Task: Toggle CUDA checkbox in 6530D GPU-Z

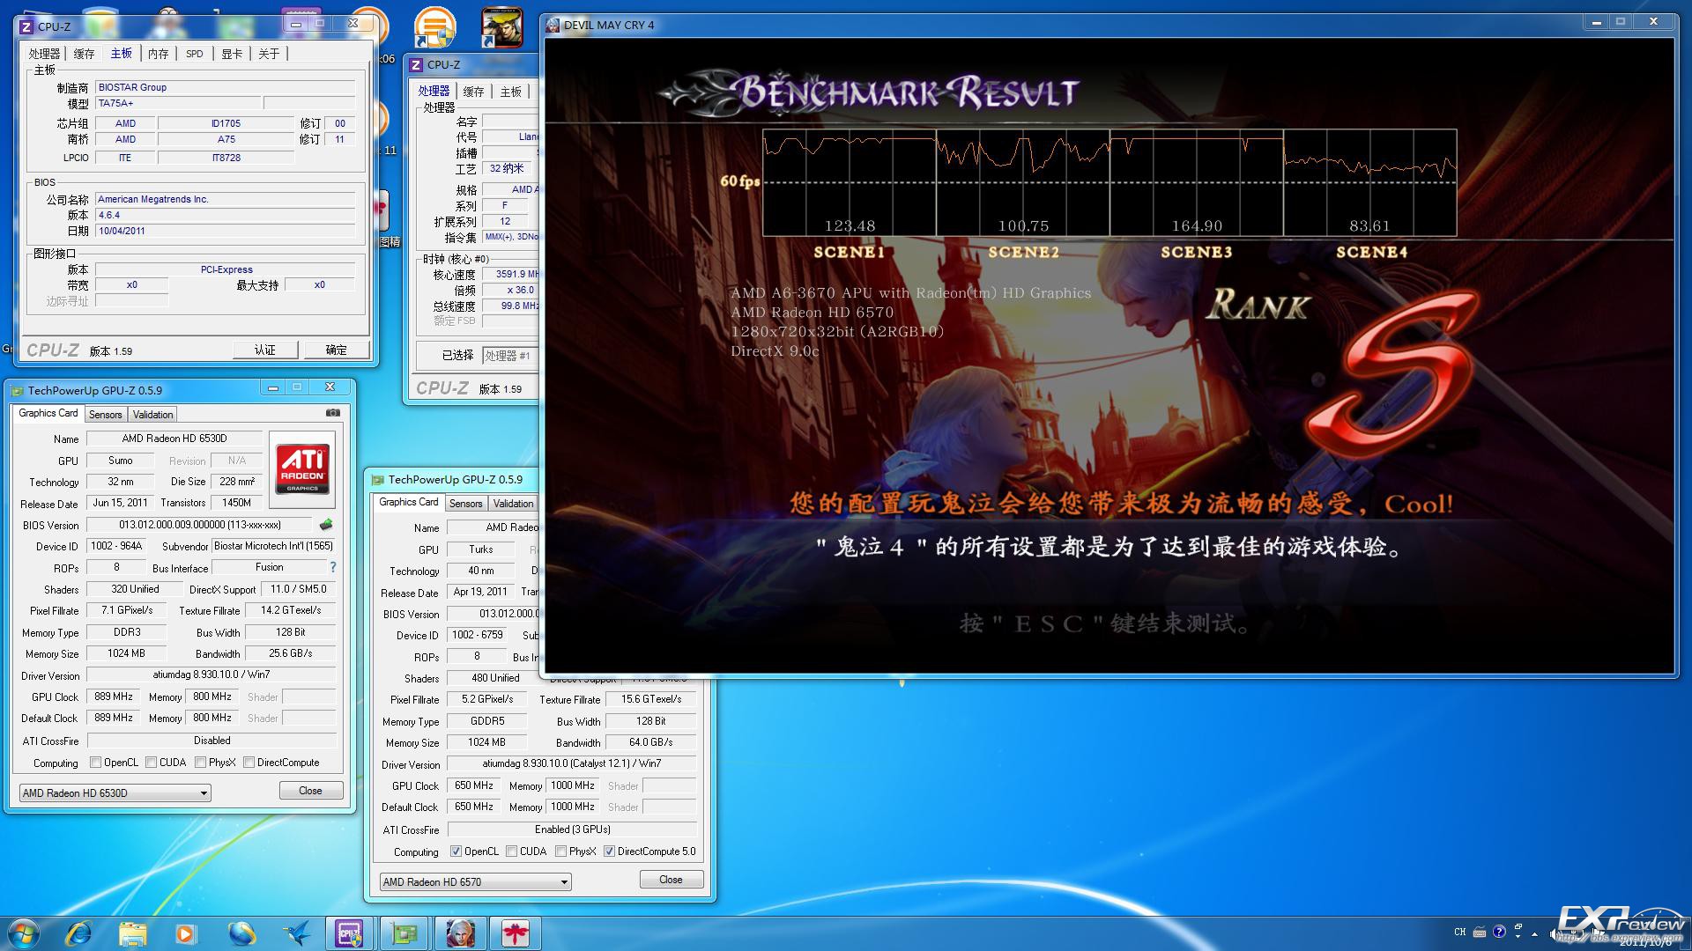Action: (152, 763)
